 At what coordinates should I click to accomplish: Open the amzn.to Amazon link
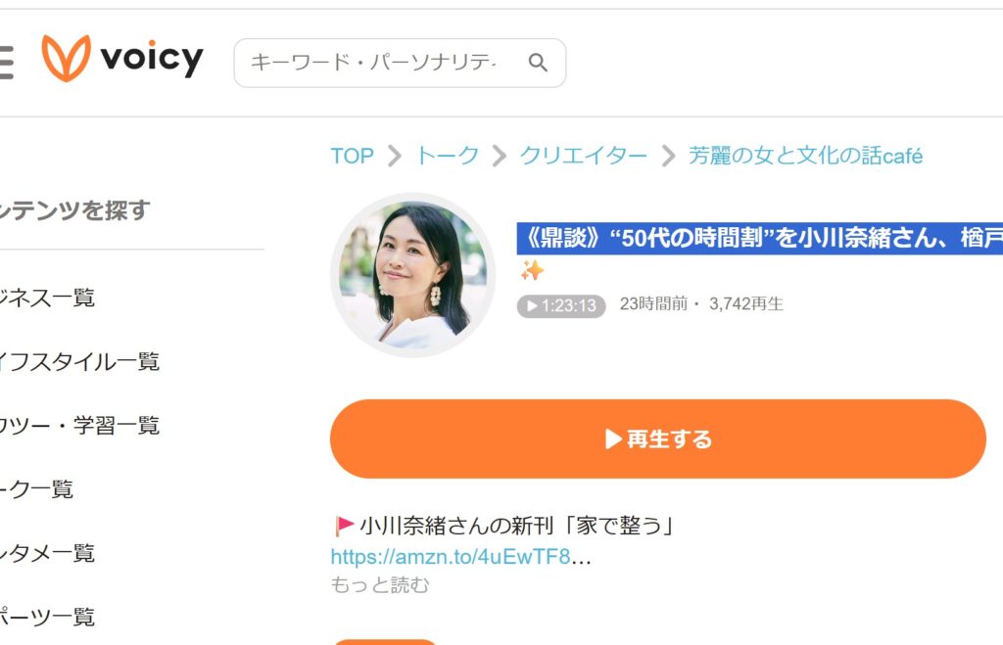tap(451, 557)
